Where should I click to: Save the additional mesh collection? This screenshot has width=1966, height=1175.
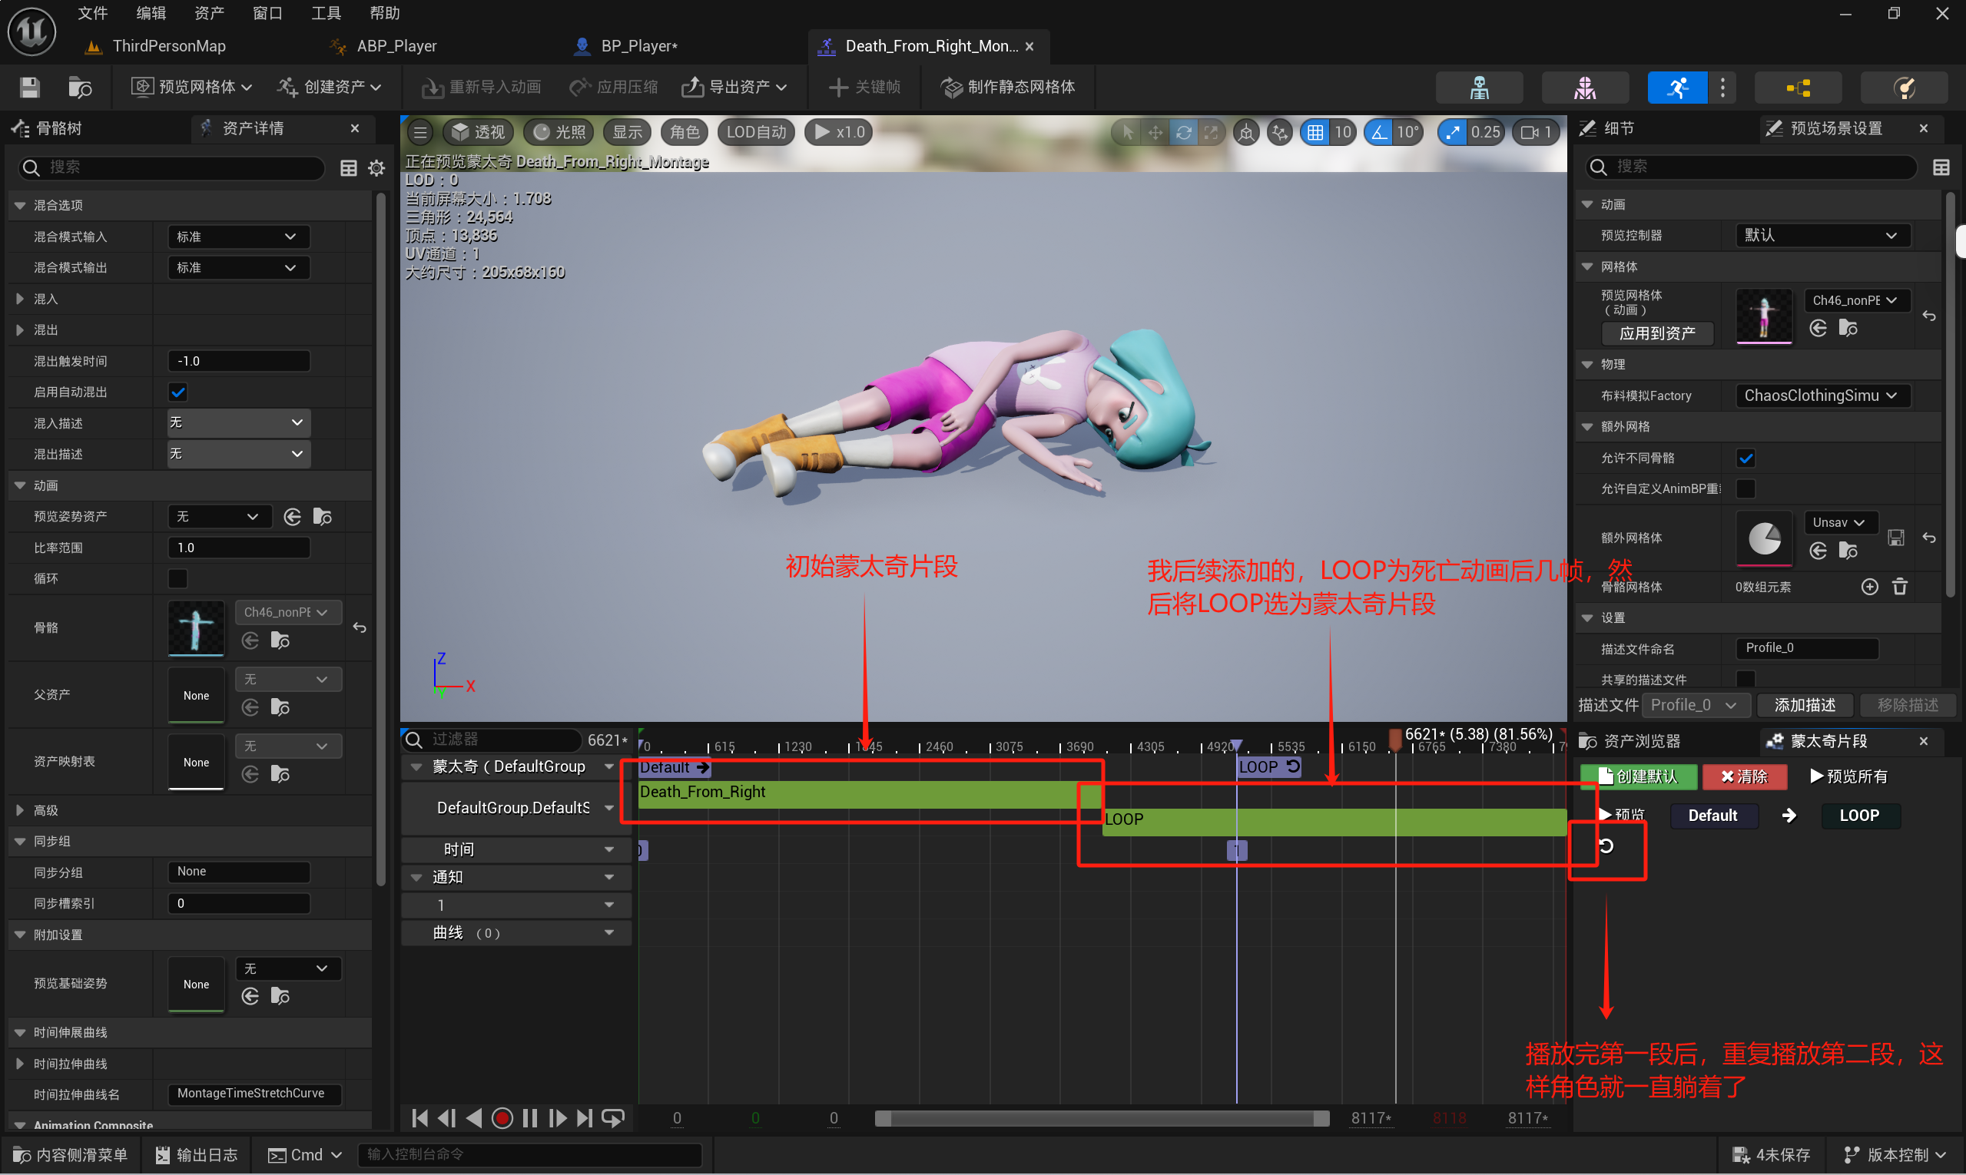[1895, 538]
